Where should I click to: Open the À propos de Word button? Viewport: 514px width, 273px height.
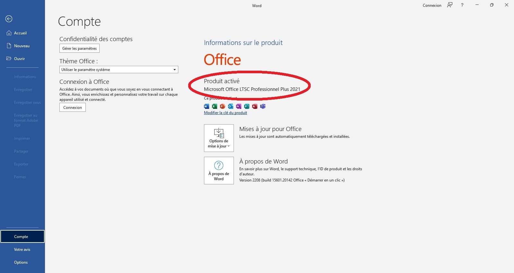click(x=219, y=171)
